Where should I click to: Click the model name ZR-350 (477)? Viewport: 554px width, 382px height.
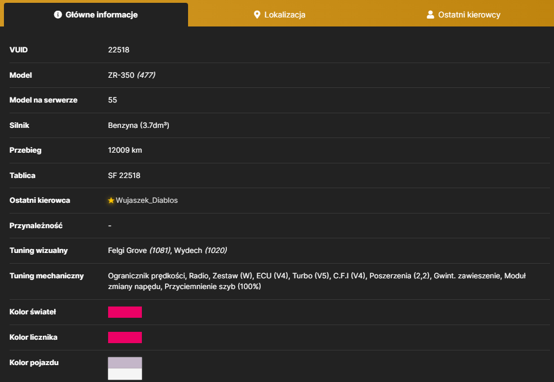pos(131,75)
